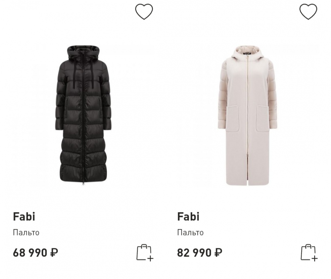331x279 pixels.
Task: Add the 82 990 ₽ coat to bag
Action: point(309,253)
